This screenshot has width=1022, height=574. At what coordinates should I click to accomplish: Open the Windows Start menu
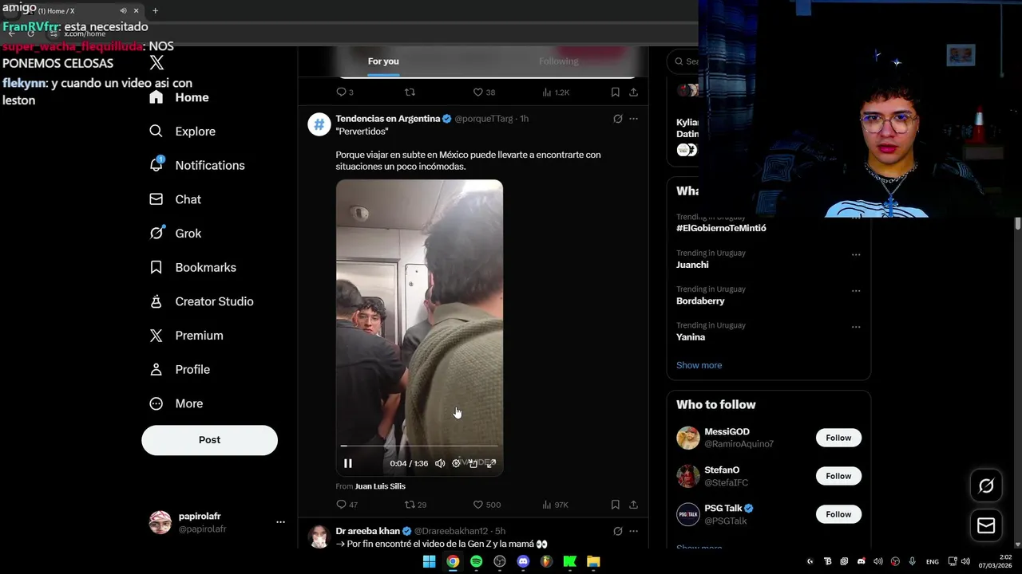tap(429, 561)
